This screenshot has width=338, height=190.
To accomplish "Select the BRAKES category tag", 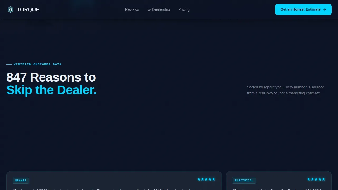I will 21,180.
